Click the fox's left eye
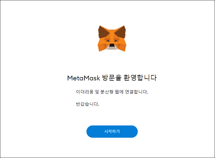Screen dimensions: 215x158 click(108, 41)
